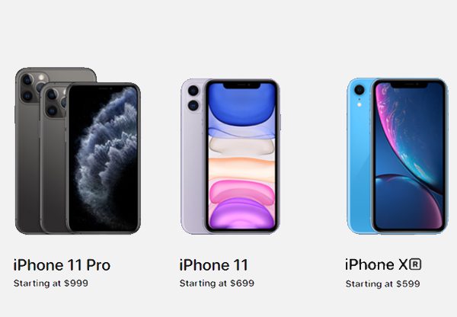Click the Starting at $599 price text
Viewport: 457px width, 317px height.
click(382, 283)
